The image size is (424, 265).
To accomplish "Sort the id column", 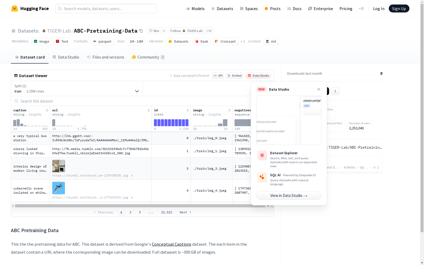I will click(x=188, y=110).
